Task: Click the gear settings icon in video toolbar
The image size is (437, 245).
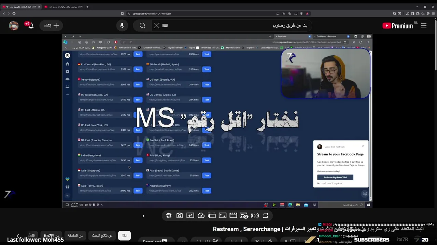Action: coord(169,215)
